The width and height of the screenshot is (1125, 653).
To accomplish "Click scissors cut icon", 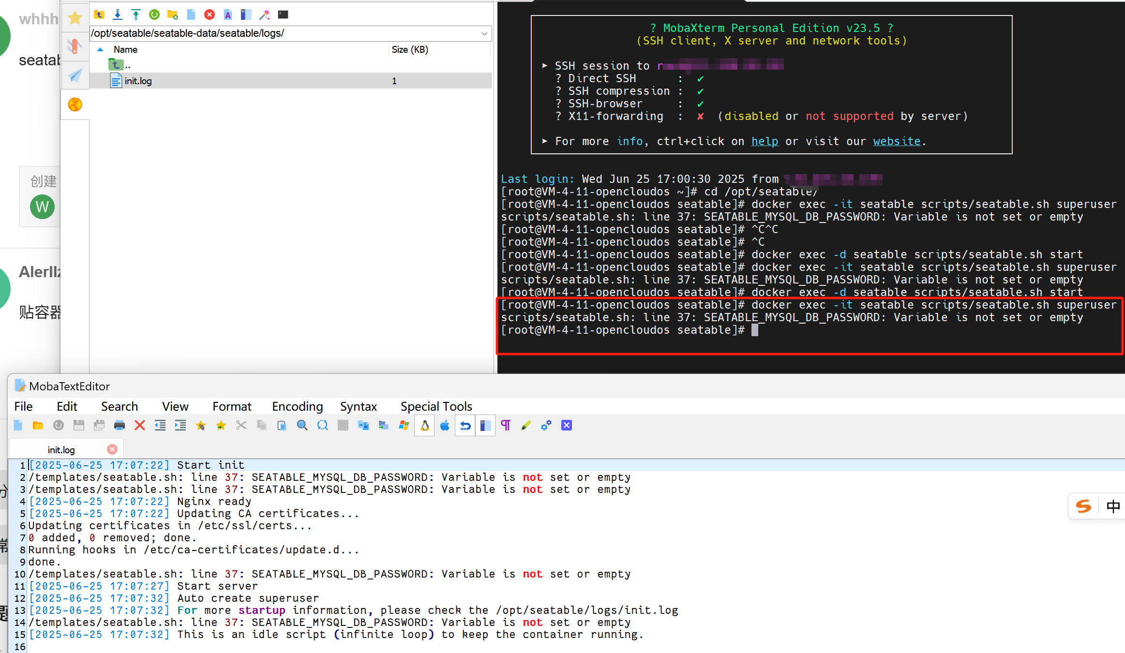I will (x=241, y=425).
